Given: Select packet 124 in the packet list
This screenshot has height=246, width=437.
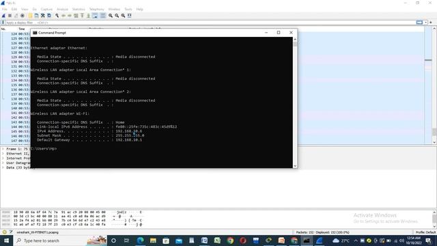Looking at the screenshot, I should click(x=15, y=33).
